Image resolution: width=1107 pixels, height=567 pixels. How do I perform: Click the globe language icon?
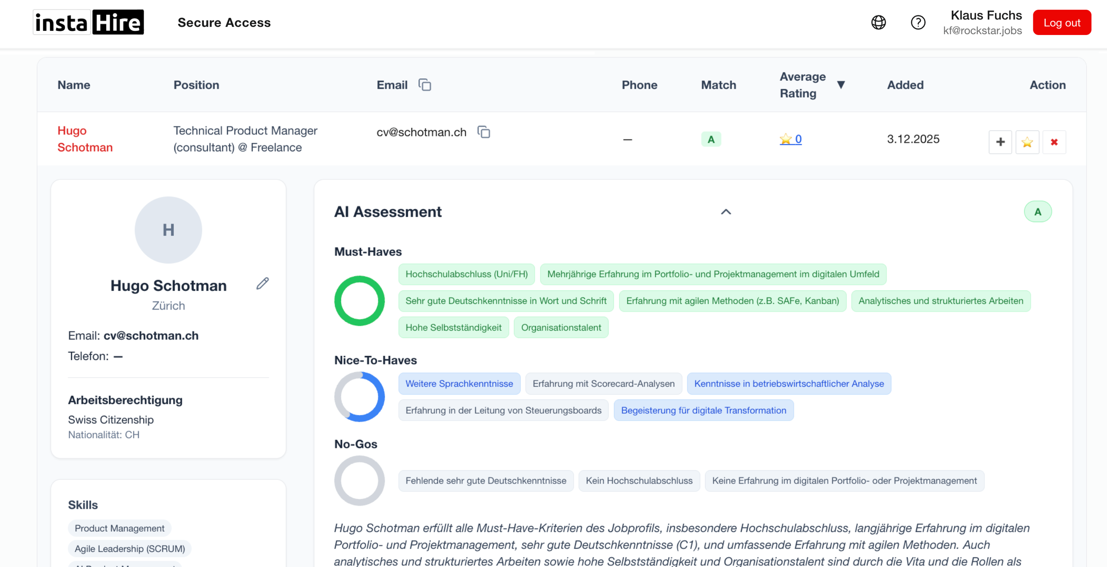pyautogui.click(x=878, y=22)
